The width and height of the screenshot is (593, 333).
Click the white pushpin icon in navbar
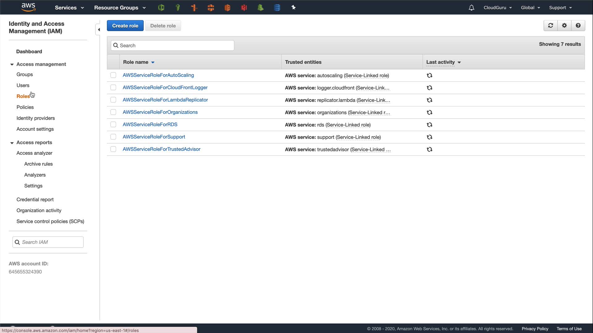coord(293,8)
